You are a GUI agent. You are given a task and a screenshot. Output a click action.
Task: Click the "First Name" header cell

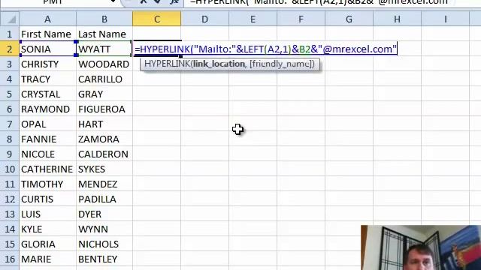pos(47,34)
